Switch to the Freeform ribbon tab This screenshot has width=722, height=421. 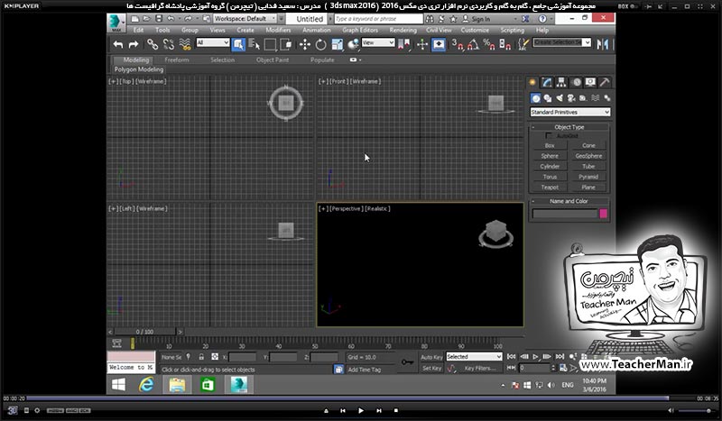pos(177,59)
